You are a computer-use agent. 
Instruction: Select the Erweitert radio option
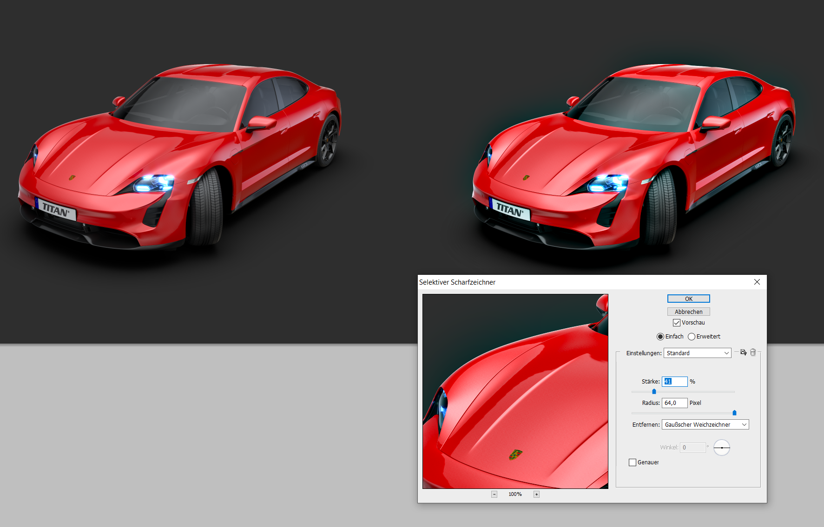(692, 337)
